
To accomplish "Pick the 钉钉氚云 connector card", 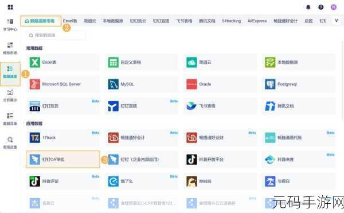I will pos(63,106).
